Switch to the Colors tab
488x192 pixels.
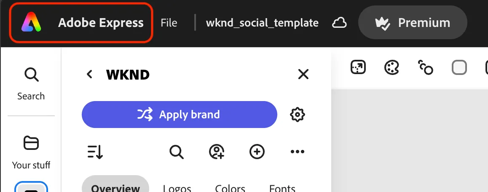click(230, 188)
